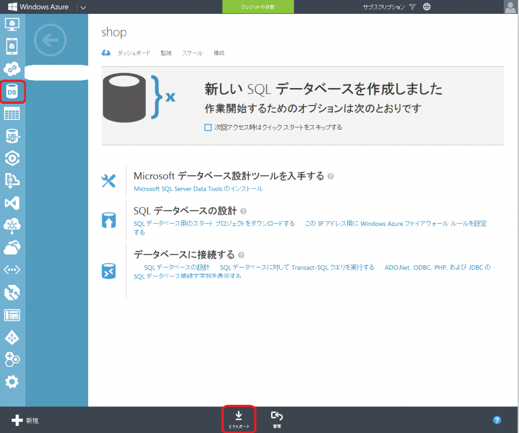Click the shop database title

114,32
